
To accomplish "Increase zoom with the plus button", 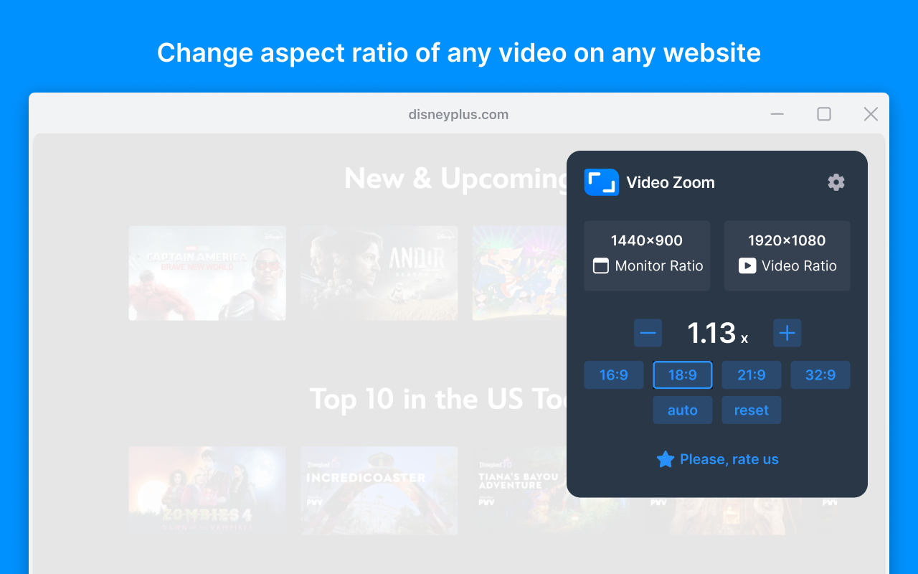I will pos(787,333).
